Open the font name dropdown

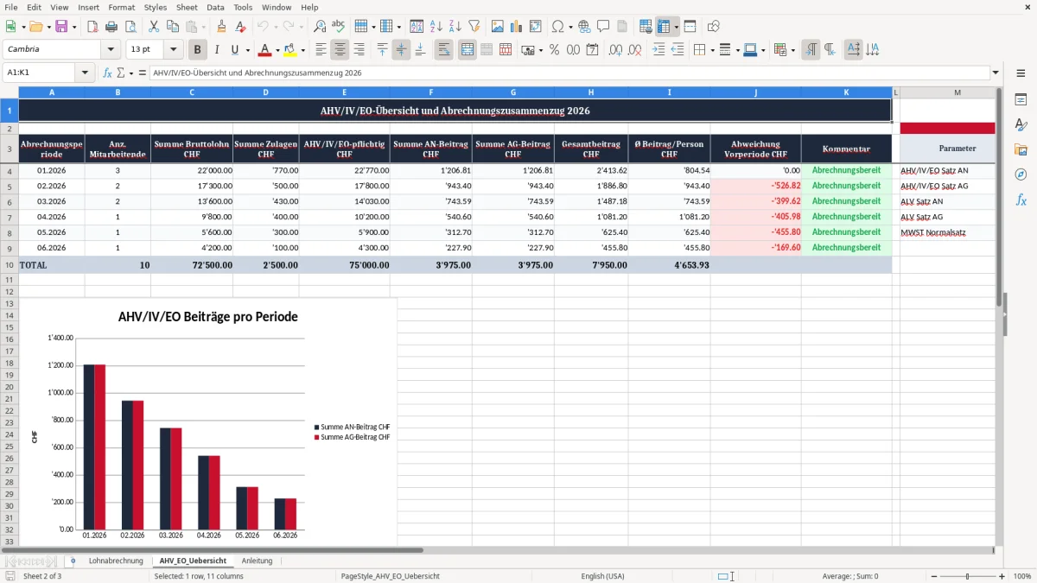111,50
